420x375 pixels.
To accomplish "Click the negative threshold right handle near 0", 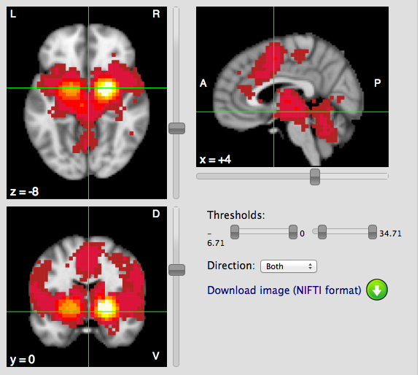I will coord(293,232).
